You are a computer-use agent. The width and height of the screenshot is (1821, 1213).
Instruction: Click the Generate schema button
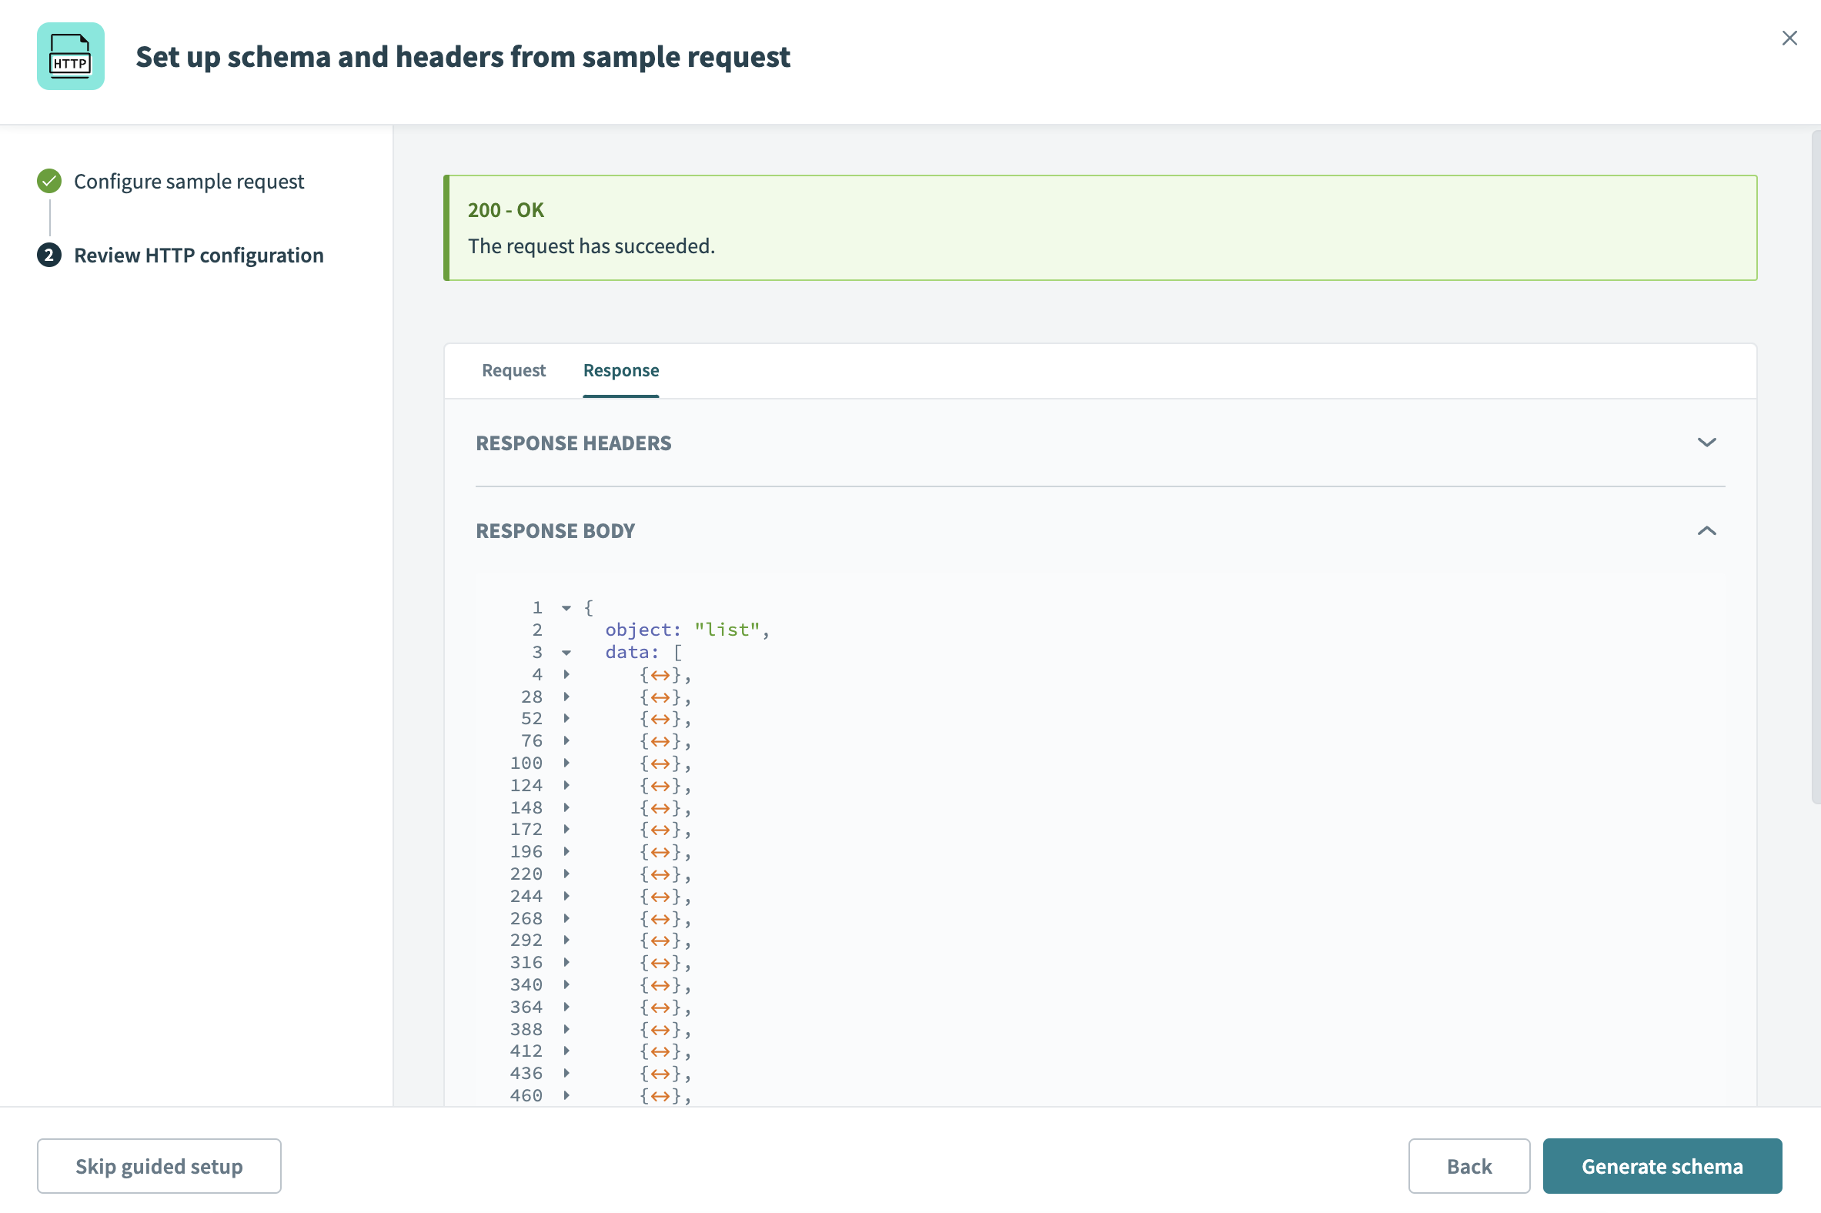[1662, 1165]
